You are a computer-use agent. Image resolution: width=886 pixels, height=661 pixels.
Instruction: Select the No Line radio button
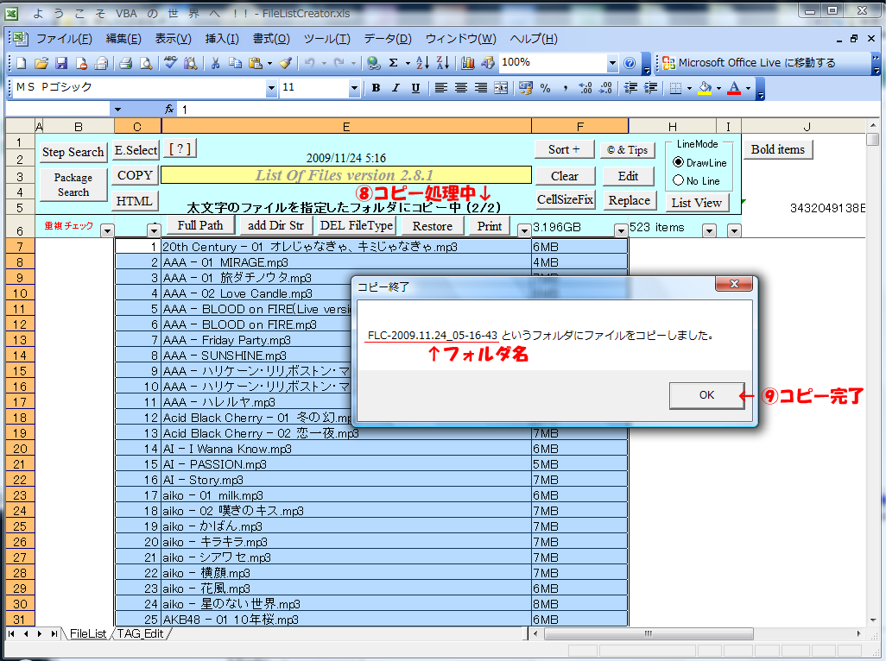tap(679, 180)
